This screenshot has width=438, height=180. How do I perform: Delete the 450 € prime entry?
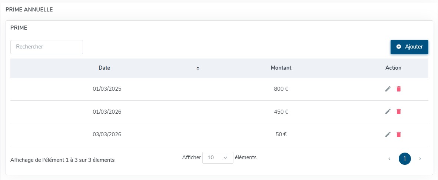pyautogui.click(x=399, y=111)
